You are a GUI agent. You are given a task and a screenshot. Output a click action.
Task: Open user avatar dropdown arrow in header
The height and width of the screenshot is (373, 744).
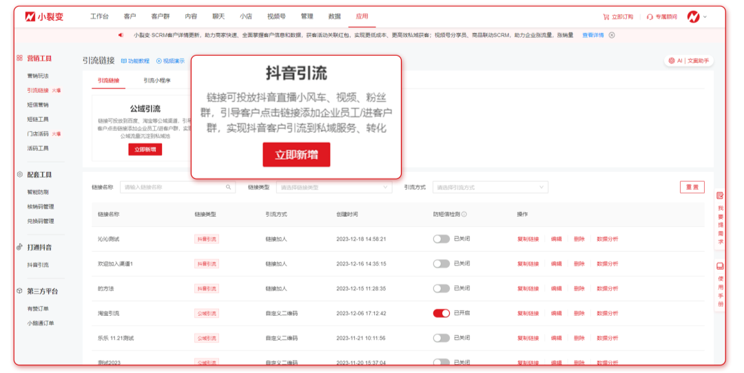click(x=705, y=17)
